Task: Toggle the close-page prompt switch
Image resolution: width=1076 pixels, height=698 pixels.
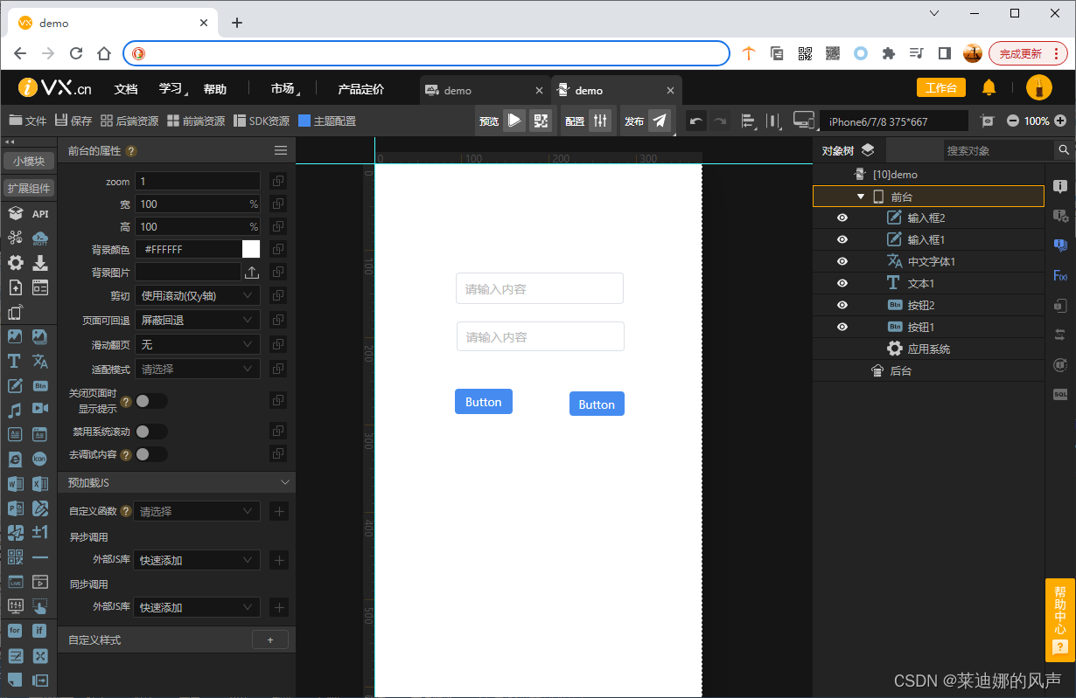Action: click(151, 401)
